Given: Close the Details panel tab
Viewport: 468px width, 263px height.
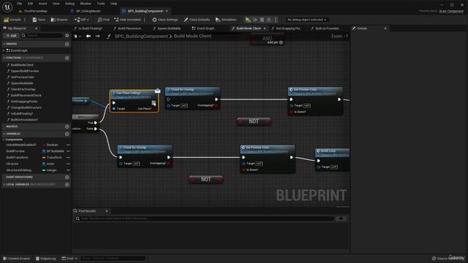Looking at the screenshot, I should (x=385, y=28).
